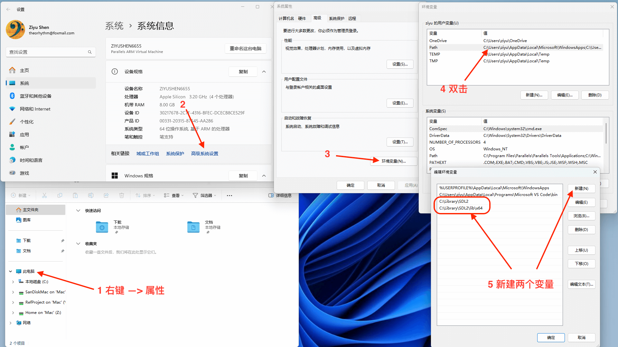Image resolution: width=618 pixels, height=347 pixels.
Task: Toggle the details pane button
Action: (x=280, y=195)
